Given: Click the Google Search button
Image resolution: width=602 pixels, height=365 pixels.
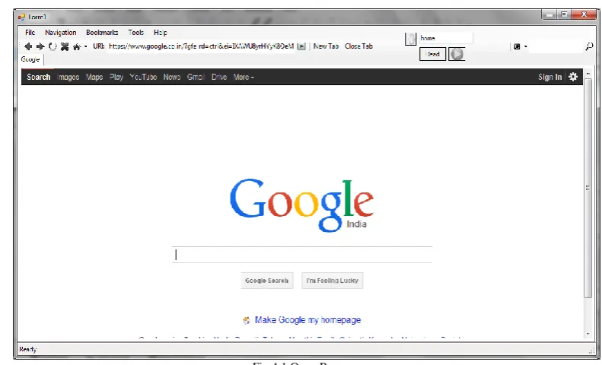Looking at the screenshot, I should [x=267, y=281].
